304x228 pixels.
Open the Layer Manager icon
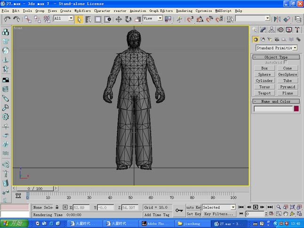pyautogui.click(x=298, y=19)
